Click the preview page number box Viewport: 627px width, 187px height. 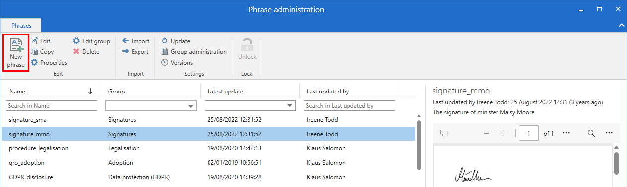529,133
